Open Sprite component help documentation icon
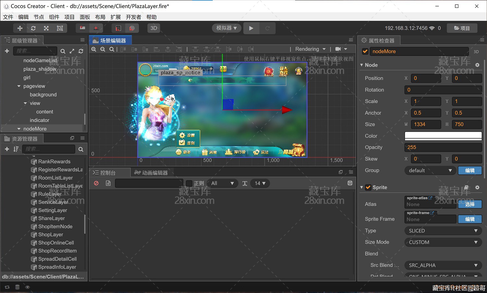Image resolution: width=487 pixels, height=293 pixels. click(x=466, y=187)
